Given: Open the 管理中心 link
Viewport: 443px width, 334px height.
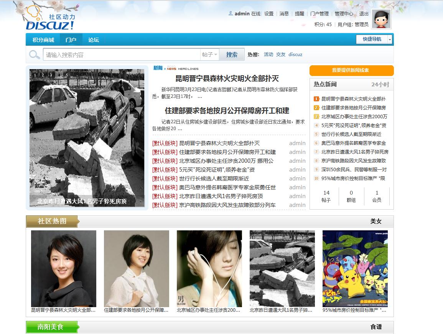Looking at the screenshot, I should coord(344,13).
